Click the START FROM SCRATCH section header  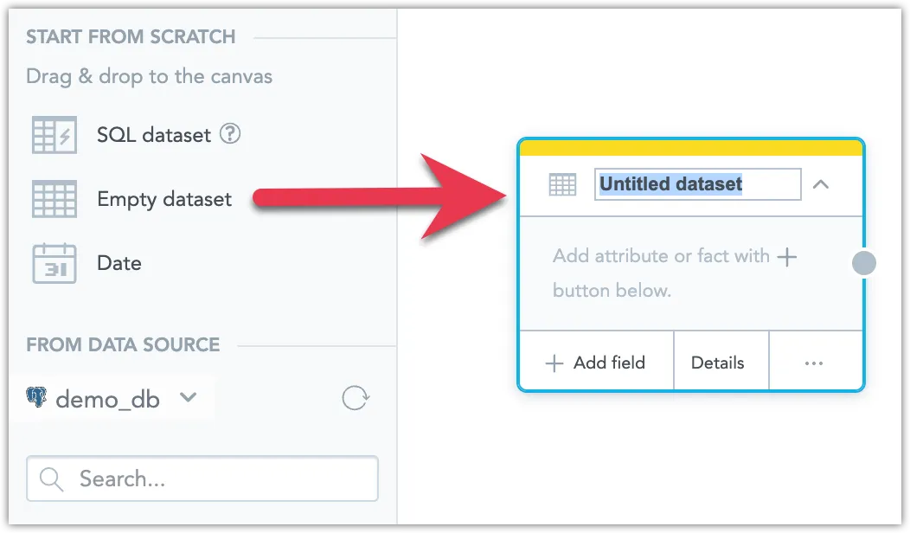coord(131,37)
